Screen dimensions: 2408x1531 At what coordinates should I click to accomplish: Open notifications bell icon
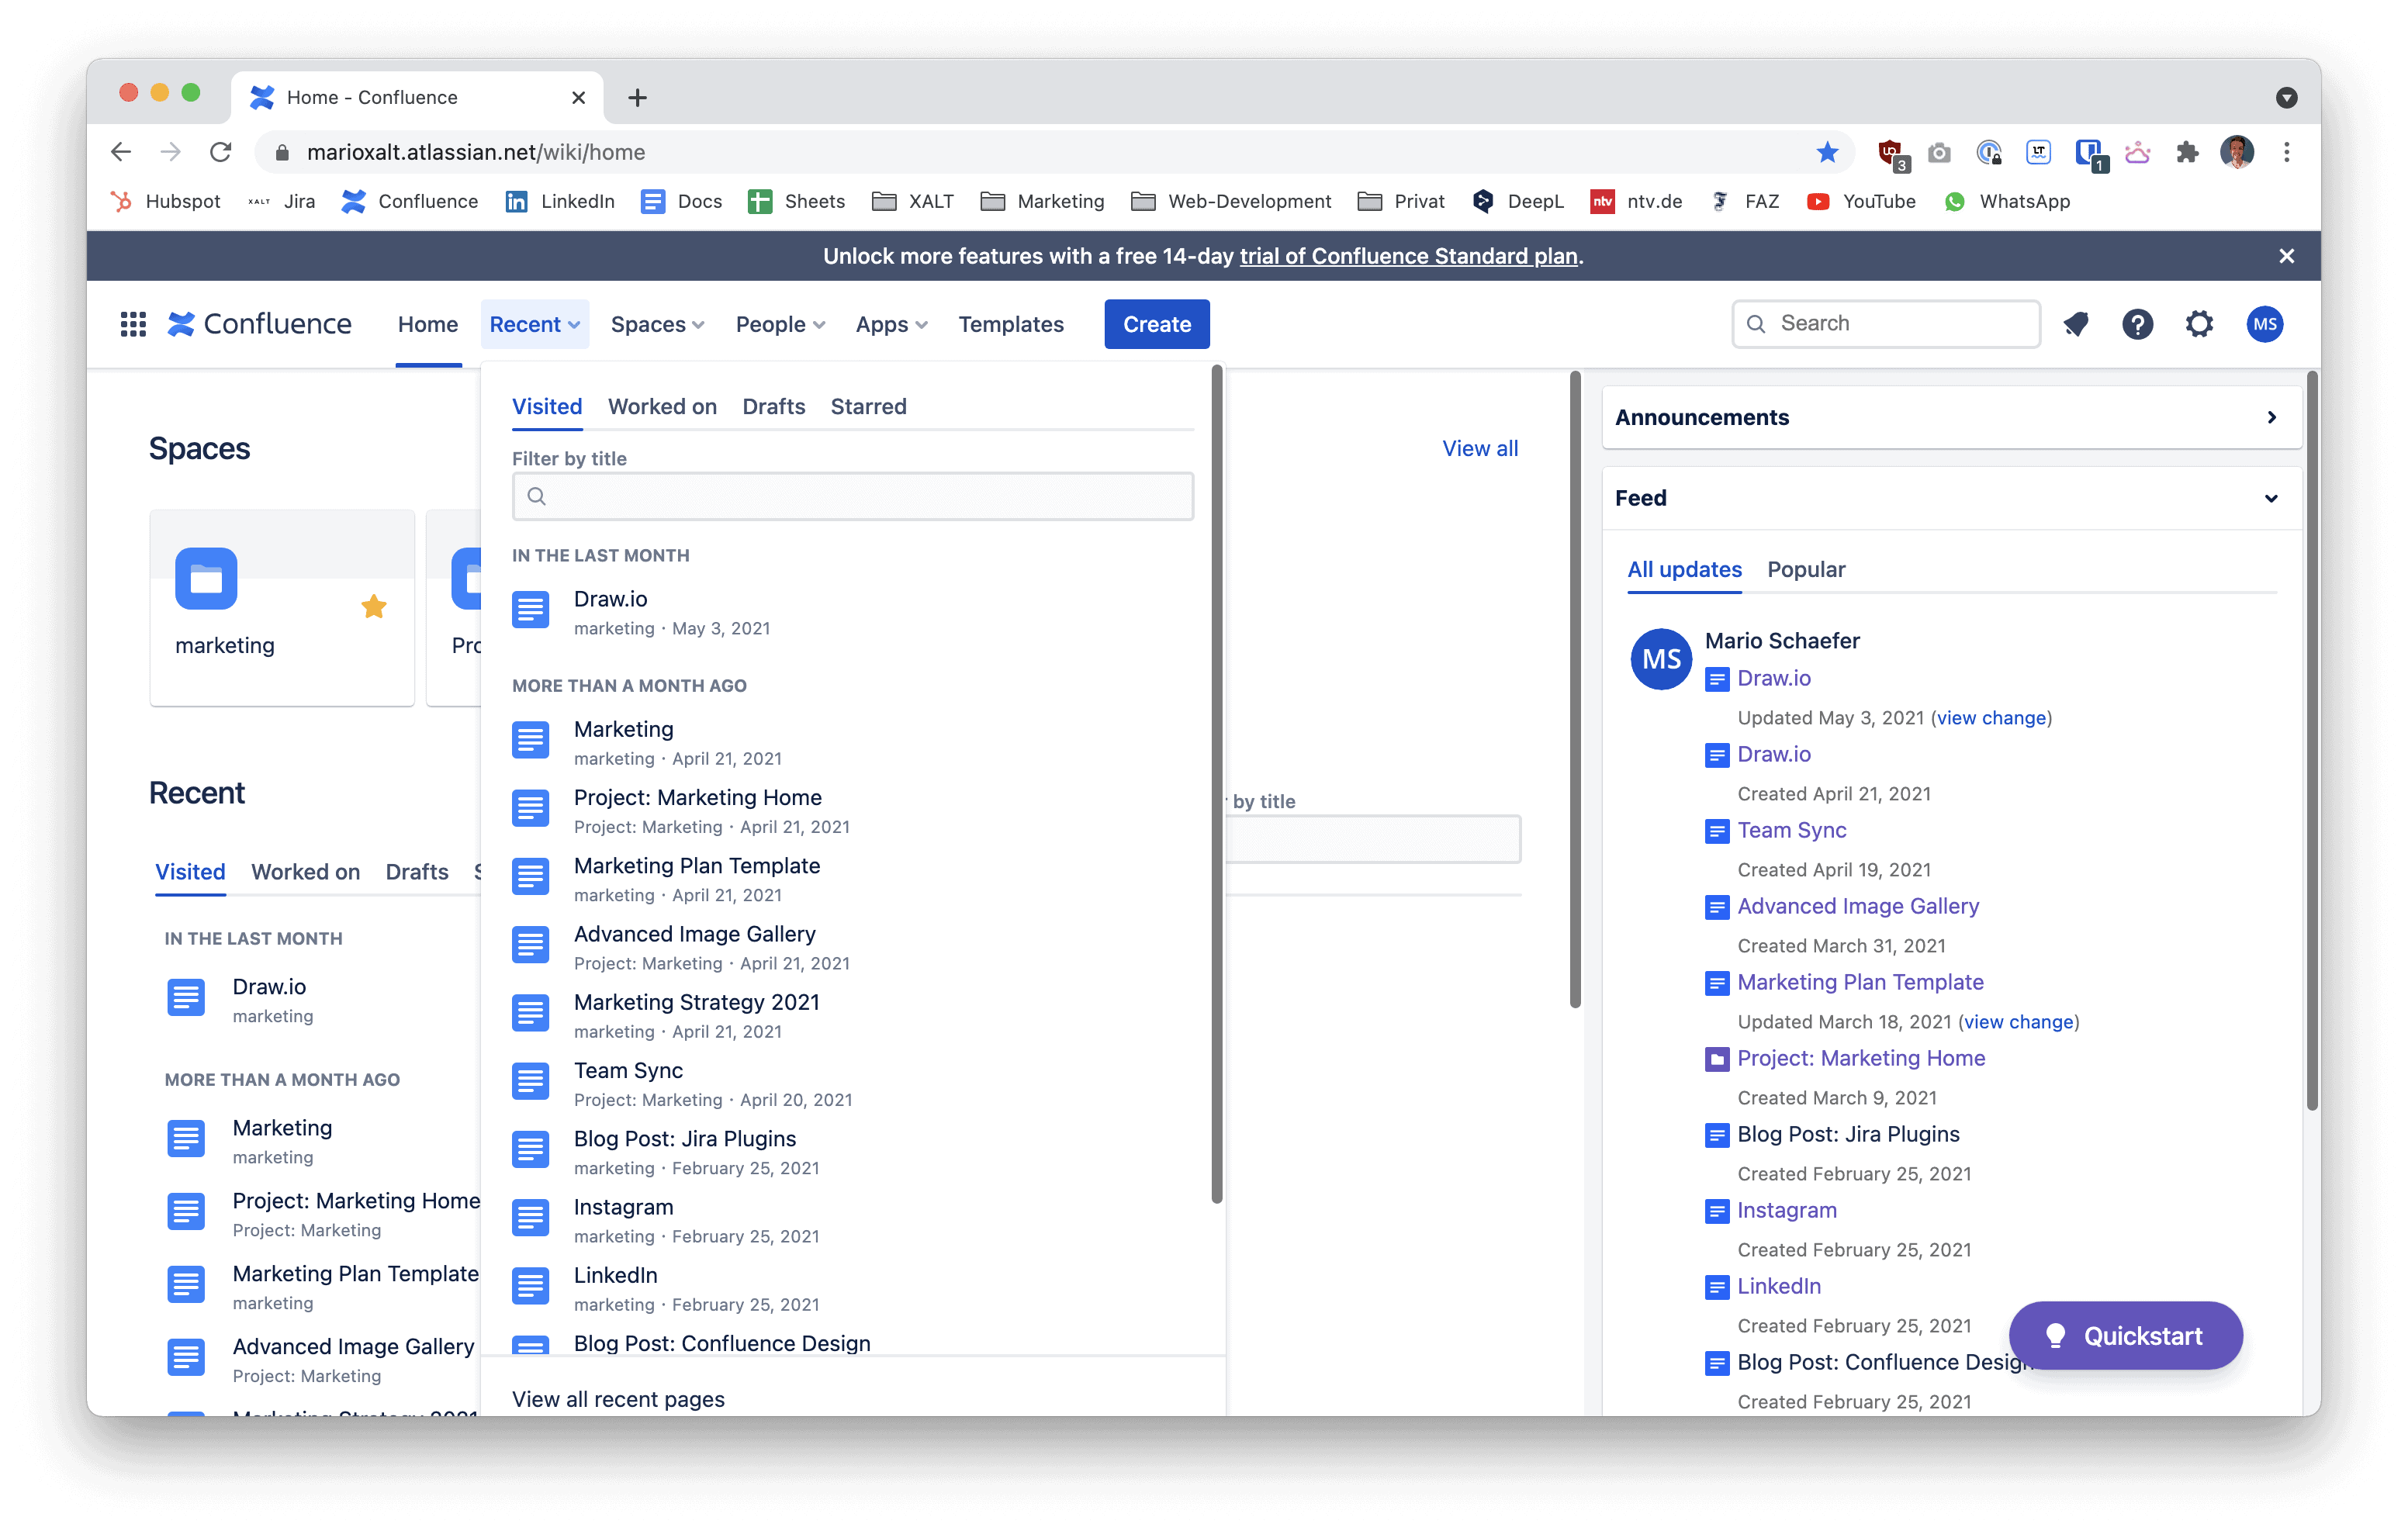click(x=2076, y=324)
